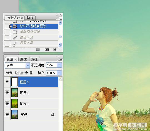Viewport: 150px width, 131px height.
Task: Close the History panel window
Action: pos(61,15)
